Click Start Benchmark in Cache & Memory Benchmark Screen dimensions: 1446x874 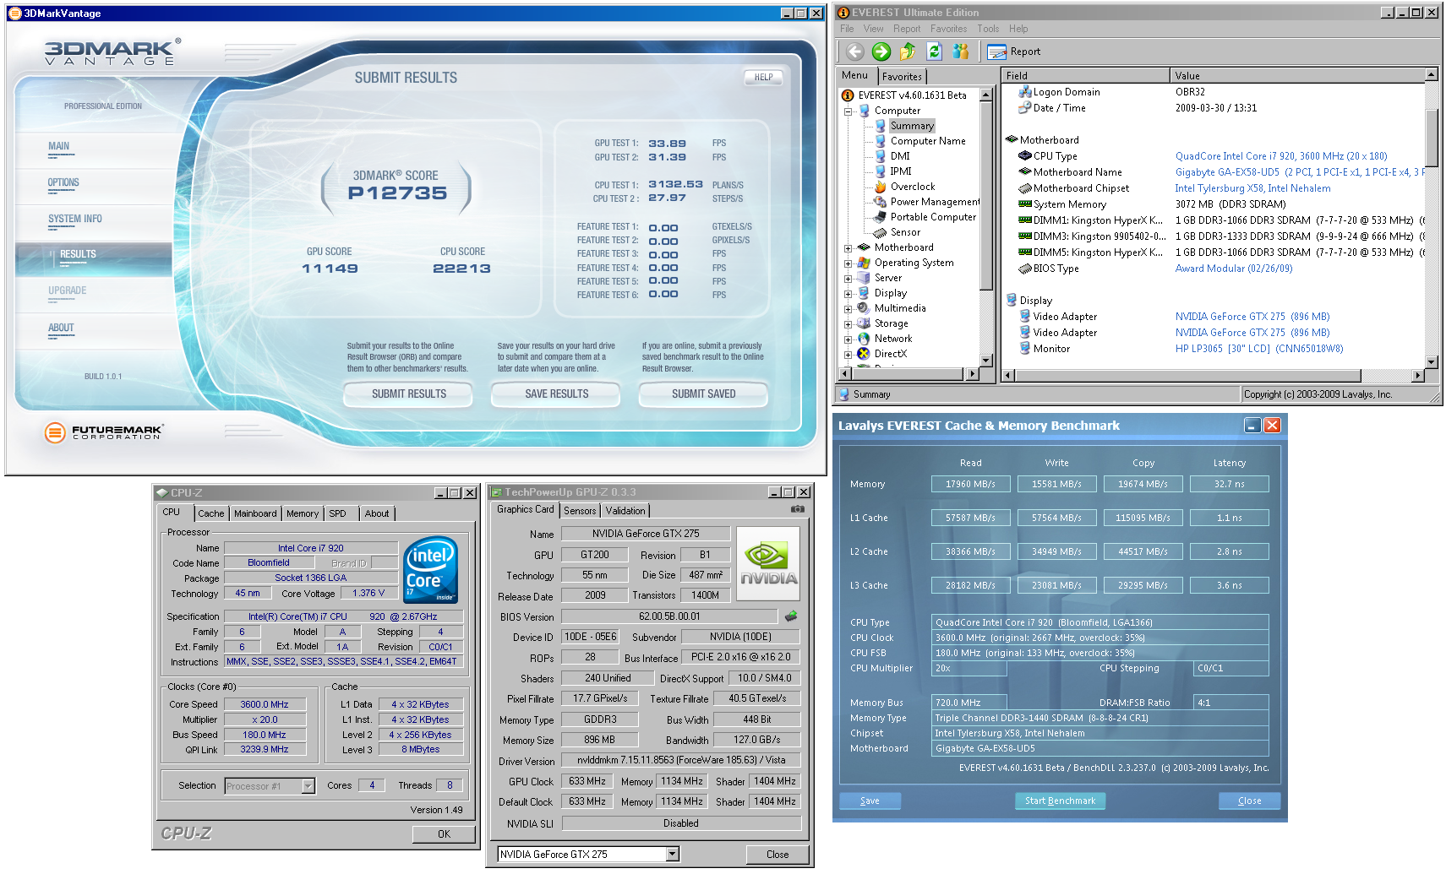1060,801
